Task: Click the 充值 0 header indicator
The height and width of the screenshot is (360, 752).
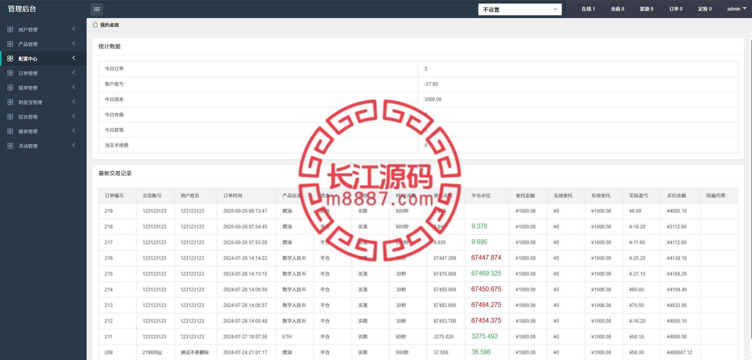Action: tap(617, 9)
